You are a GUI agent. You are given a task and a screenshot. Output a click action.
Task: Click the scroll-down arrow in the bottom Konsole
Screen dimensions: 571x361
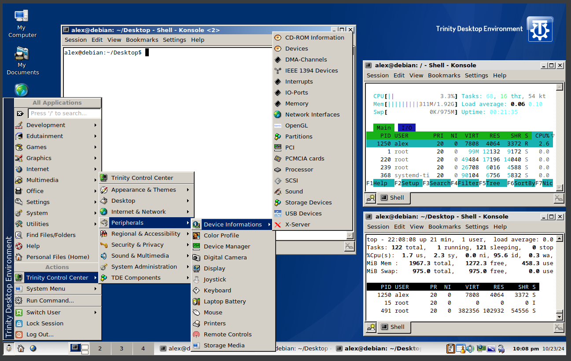559,317
